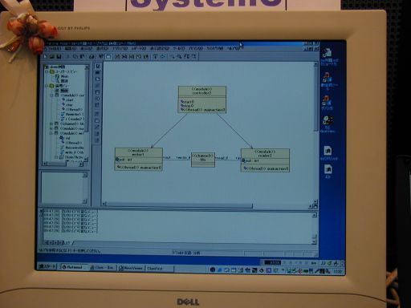
Task: Open the second menu in the menu bar
Action: click(x=71, y=49)
